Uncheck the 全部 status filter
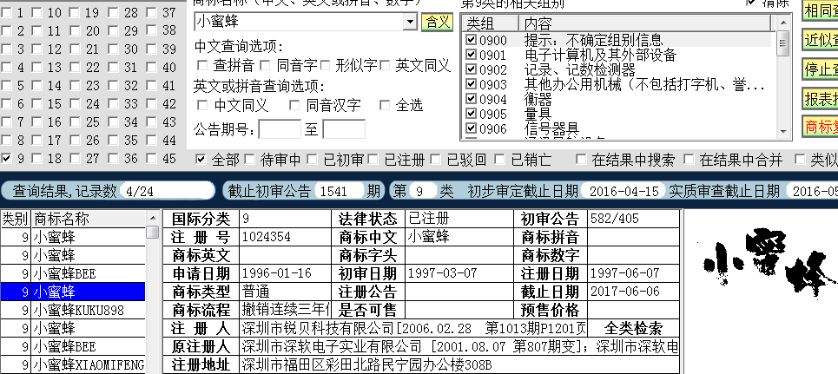 coord(201,159)
